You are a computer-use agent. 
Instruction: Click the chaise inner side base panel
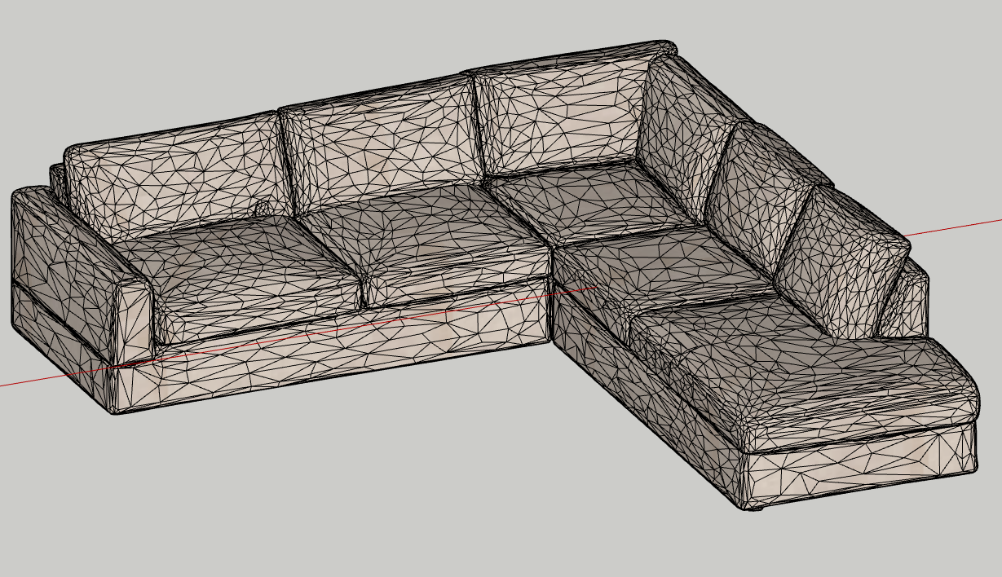pos(636,383)
